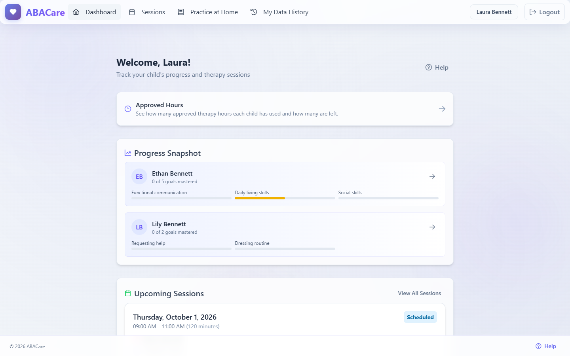Click Ethan's Social skills progress bar
The height and width of the screenshot is (356, 570).
click(388, 198)
